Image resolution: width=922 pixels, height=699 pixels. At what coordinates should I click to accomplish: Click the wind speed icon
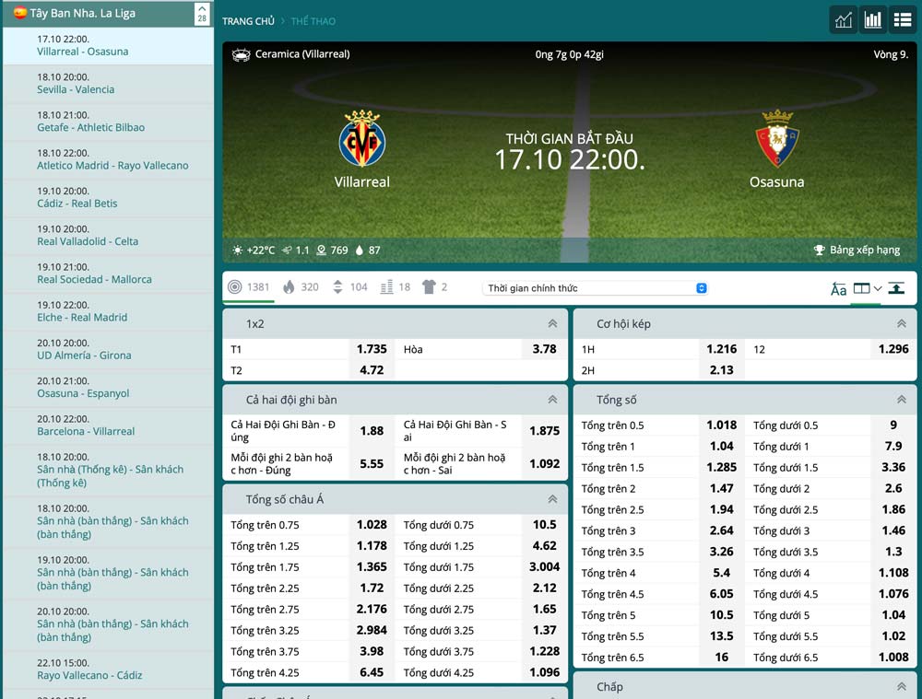click(x=287, y=250)
